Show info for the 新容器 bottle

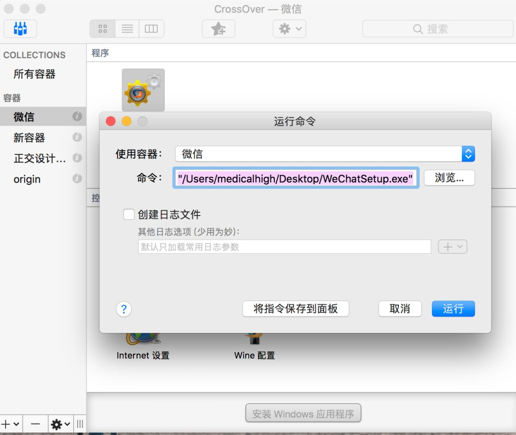point(77,137)
